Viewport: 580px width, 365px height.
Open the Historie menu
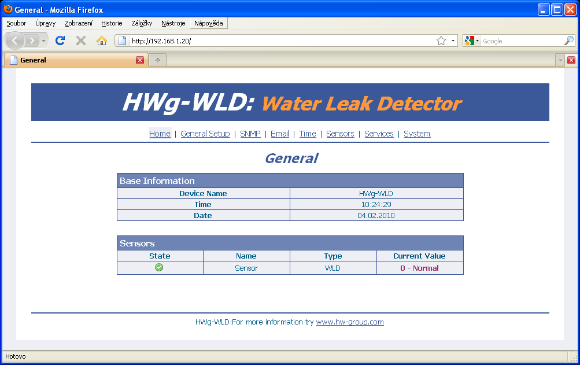[112, 23]
